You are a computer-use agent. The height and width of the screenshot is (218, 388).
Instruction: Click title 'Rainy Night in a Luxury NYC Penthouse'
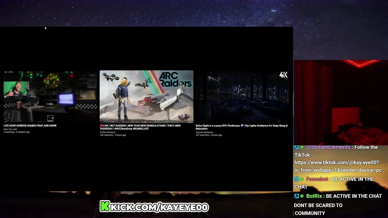pos(242,127)
